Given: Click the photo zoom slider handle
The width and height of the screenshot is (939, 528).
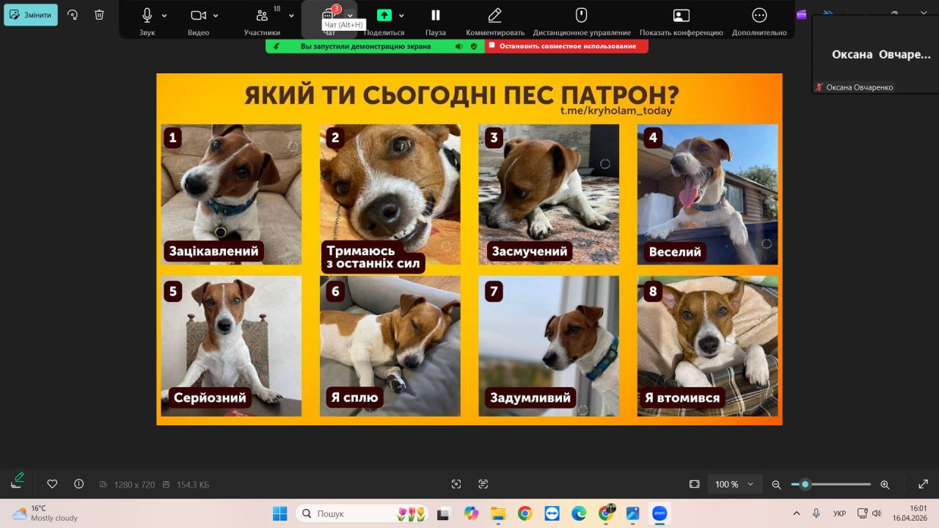Looking at the screenshot, I should click(x=805, y=484).
